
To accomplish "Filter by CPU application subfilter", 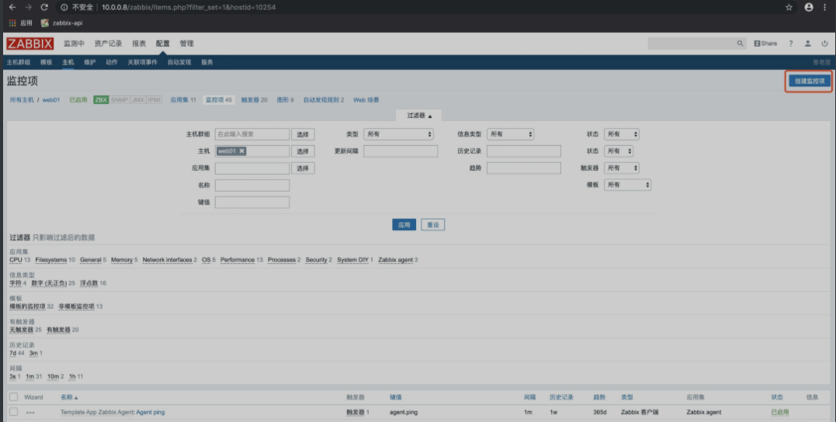I will (x=16, y=260).
